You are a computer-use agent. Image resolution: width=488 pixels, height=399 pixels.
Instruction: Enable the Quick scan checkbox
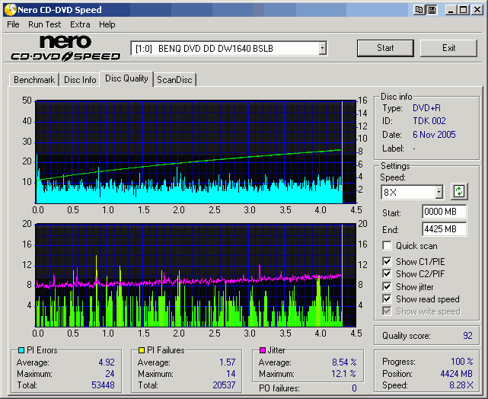click(x=388, y=246)
